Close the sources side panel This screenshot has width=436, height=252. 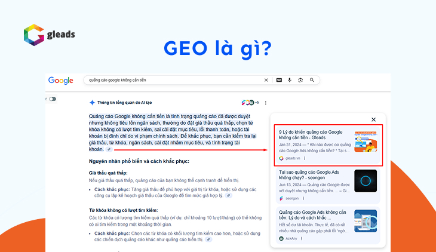[x=374, y=119]
